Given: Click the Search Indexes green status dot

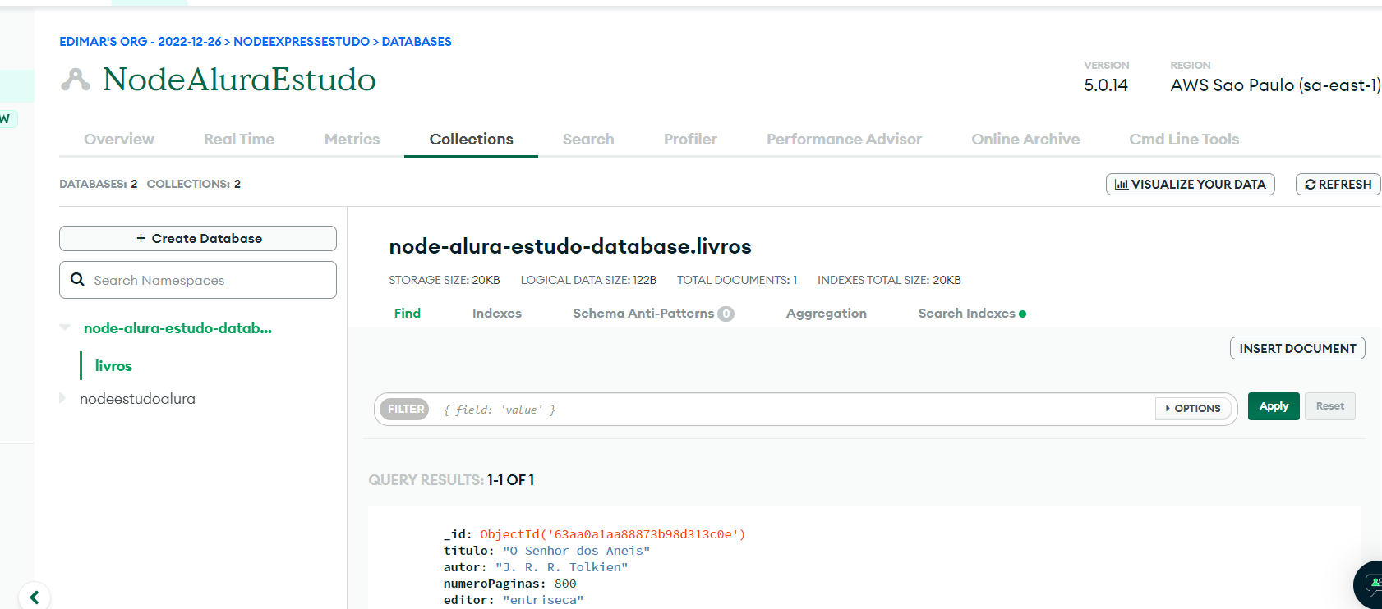Looking at the screenshot, I should tap(1022, 314).
